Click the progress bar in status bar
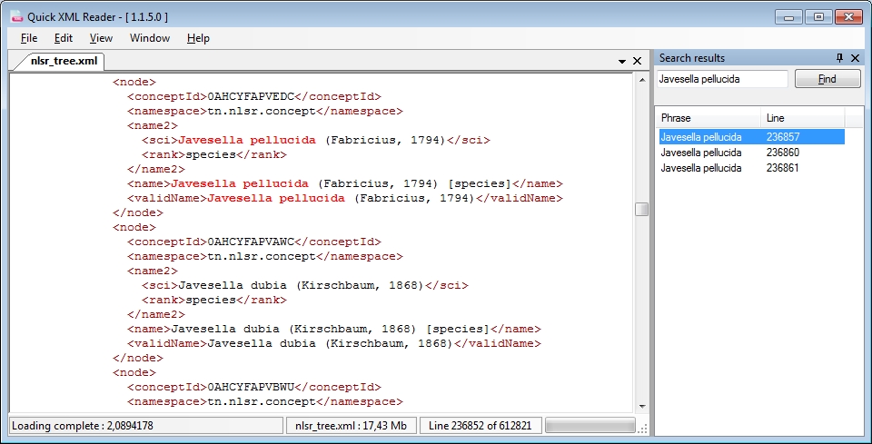The height and width of the screenshot is (444, 872). pyautogui.click(x=590, y=426)
